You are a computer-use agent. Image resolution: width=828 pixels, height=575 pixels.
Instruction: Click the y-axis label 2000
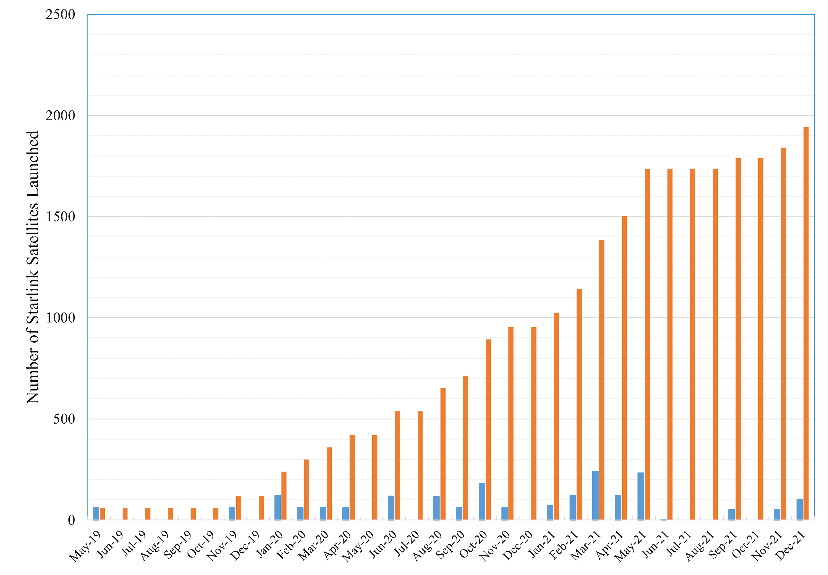(x=60, y=116)
